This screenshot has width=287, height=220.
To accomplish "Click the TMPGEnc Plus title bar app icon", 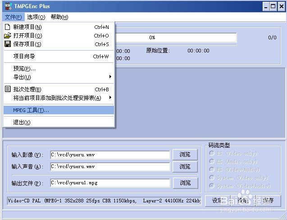I will [x=8, y=6].
